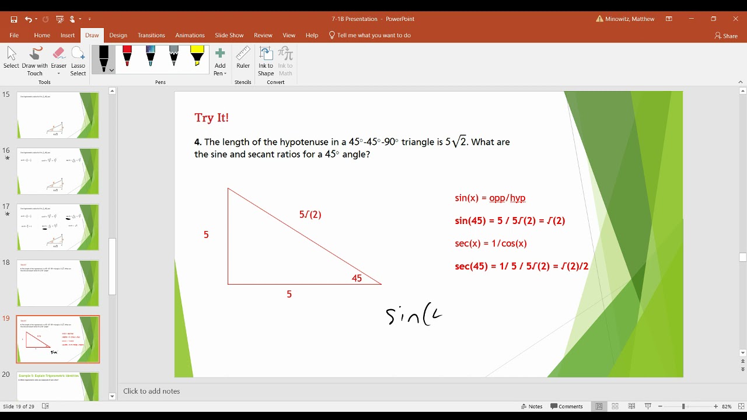This screenshot has height=420, width=747.
Task: Go to the Review tab
Action: [263, 35]
